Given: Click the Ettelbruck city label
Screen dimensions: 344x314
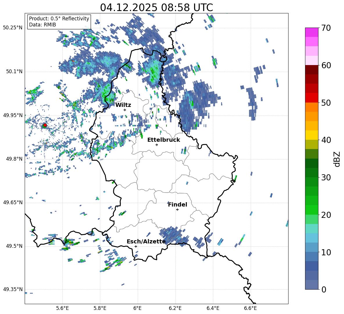Looking at the screenshot, I should pos(164,140).
